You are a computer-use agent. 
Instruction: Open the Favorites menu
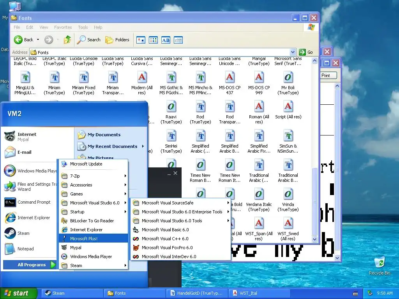(63, 27)
